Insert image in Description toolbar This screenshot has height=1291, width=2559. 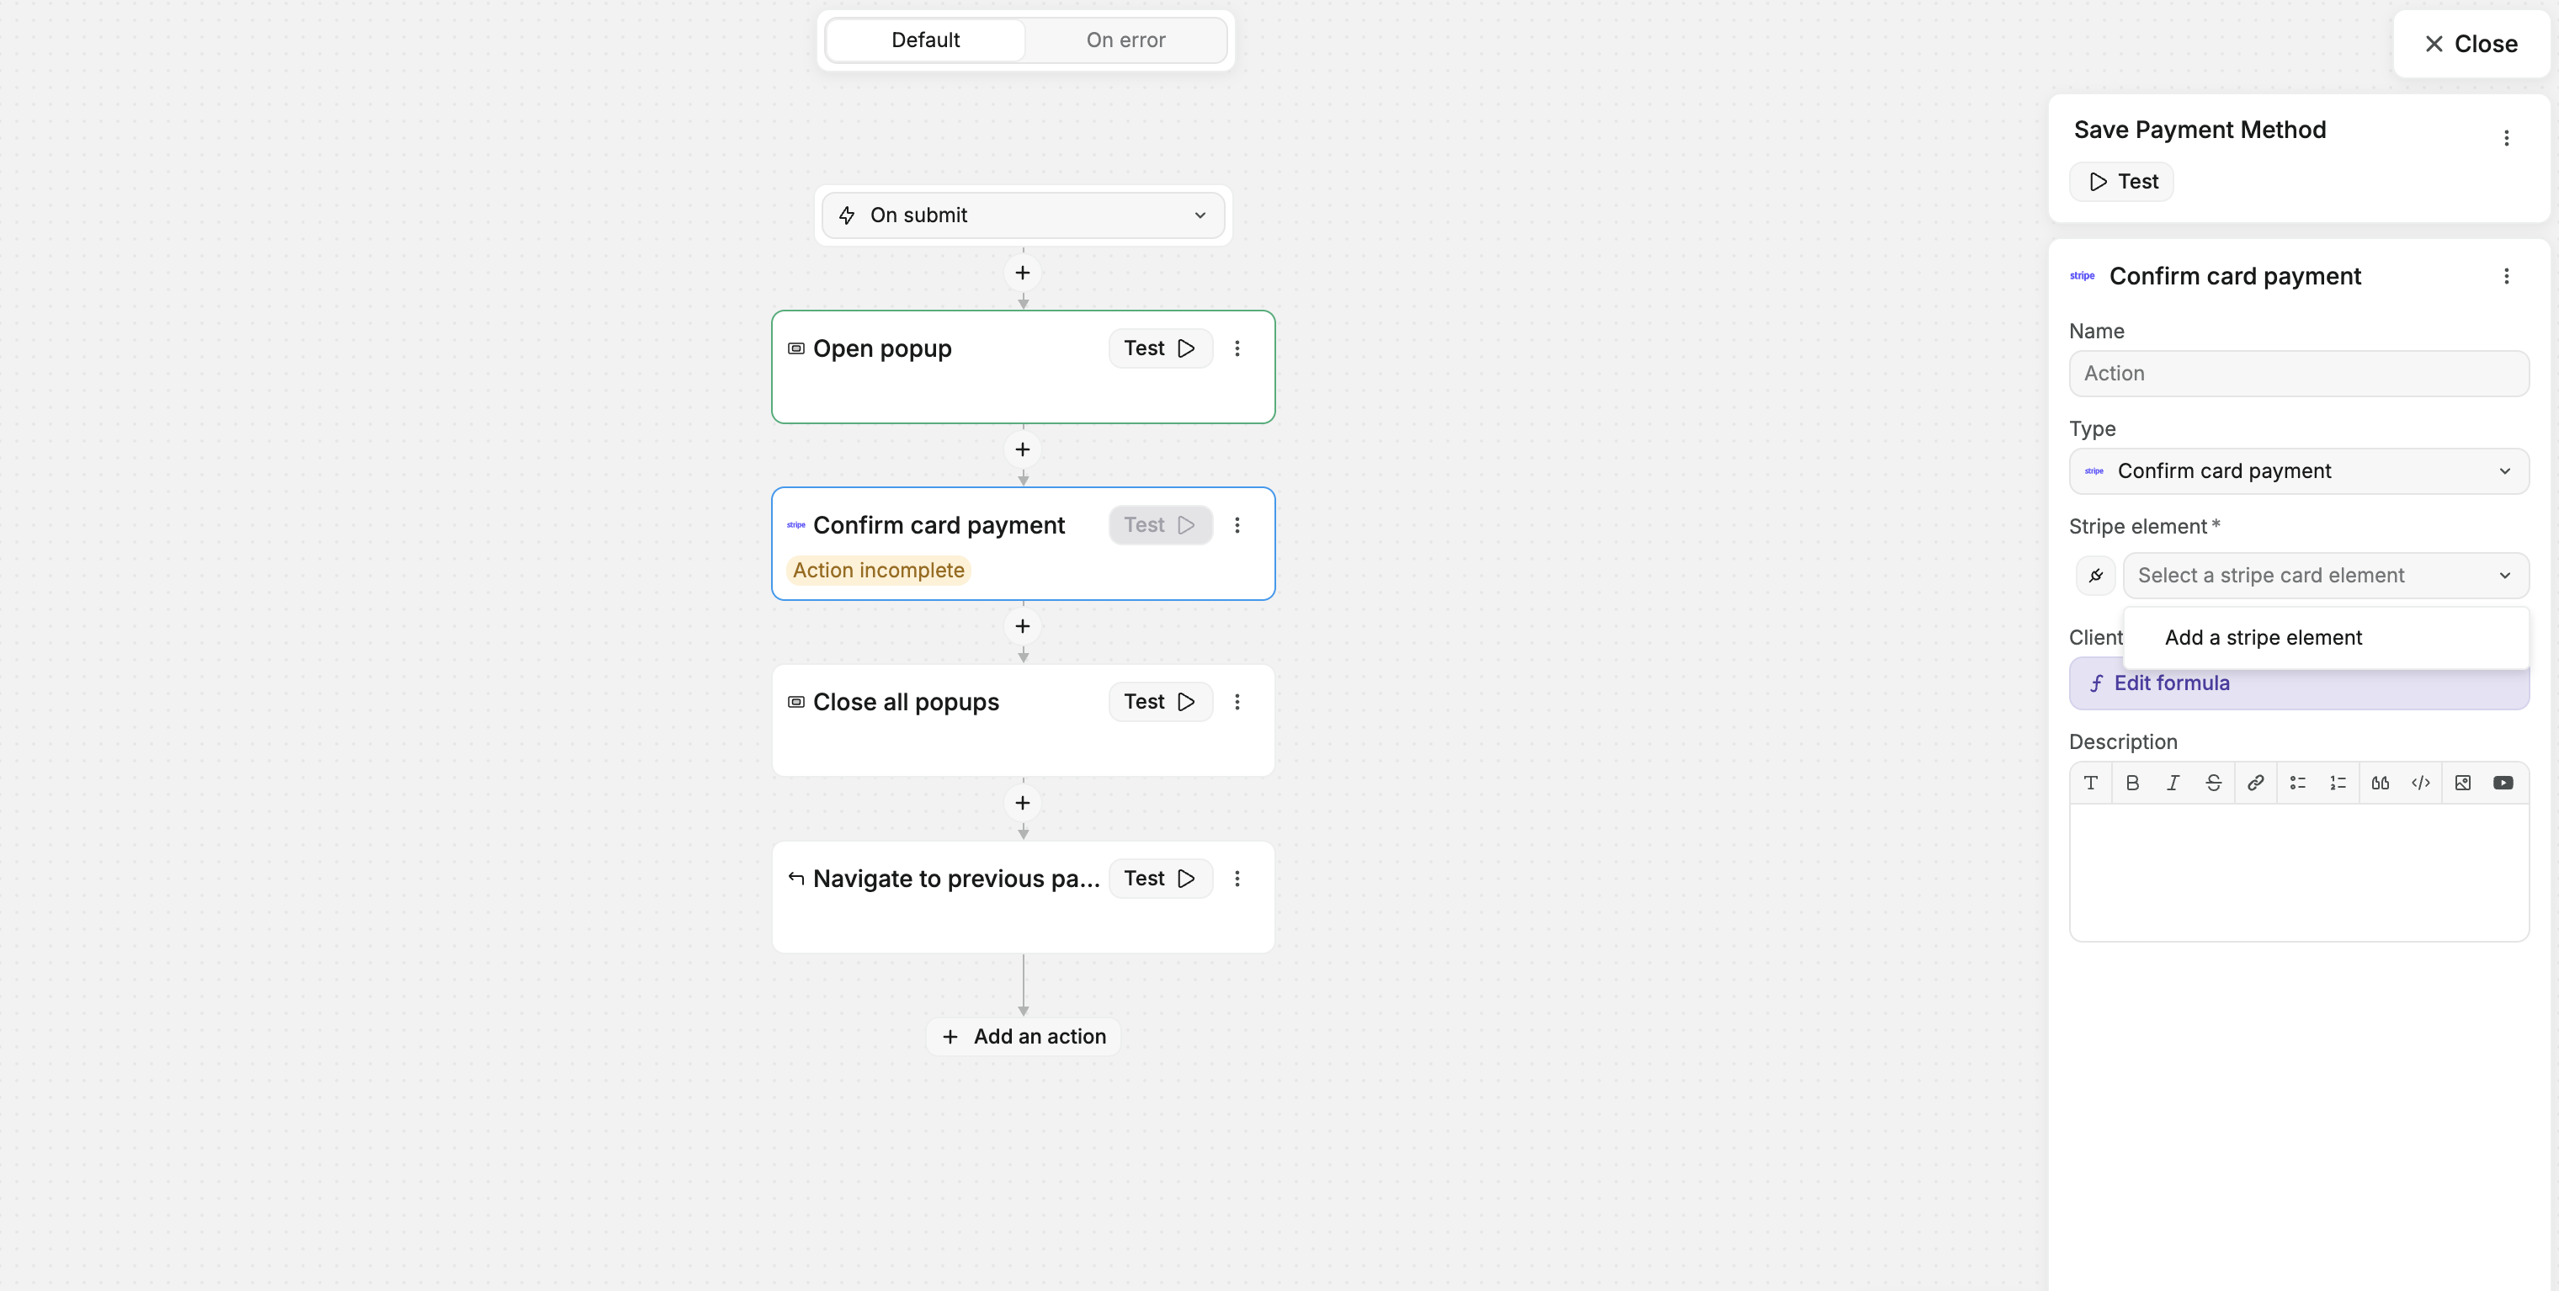point(2463,784)
